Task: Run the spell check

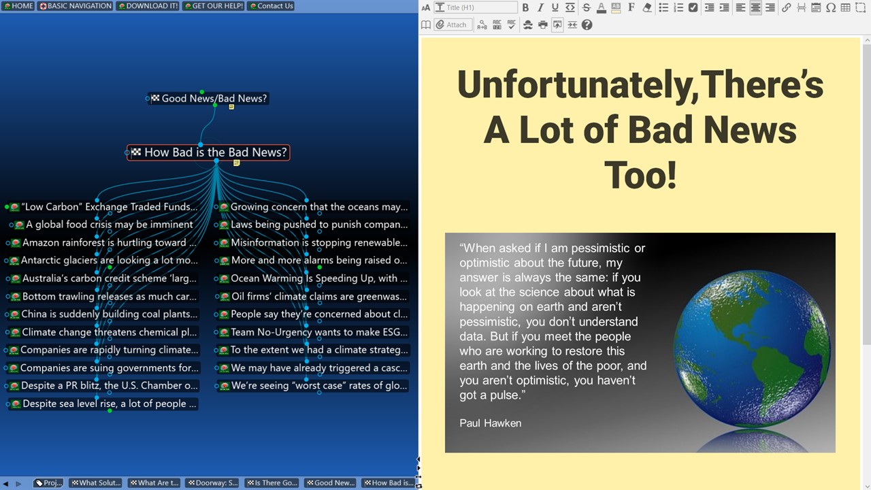Action: click(512, 24)
